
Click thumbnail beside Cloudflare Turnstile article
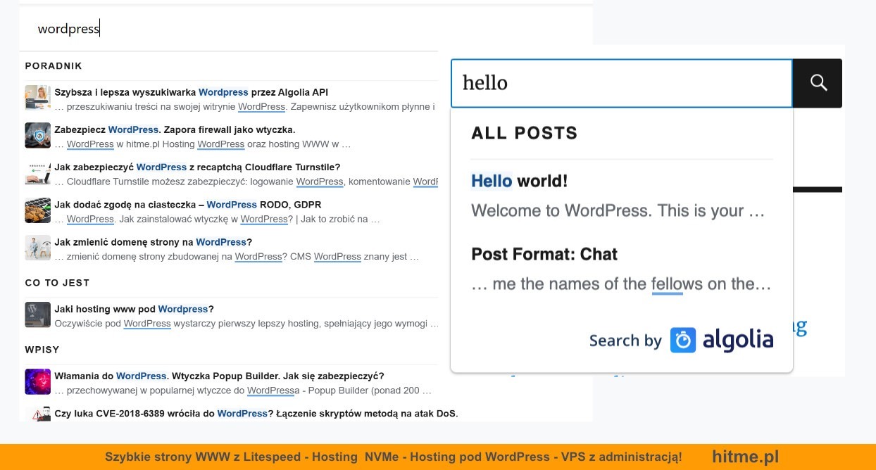37,173
